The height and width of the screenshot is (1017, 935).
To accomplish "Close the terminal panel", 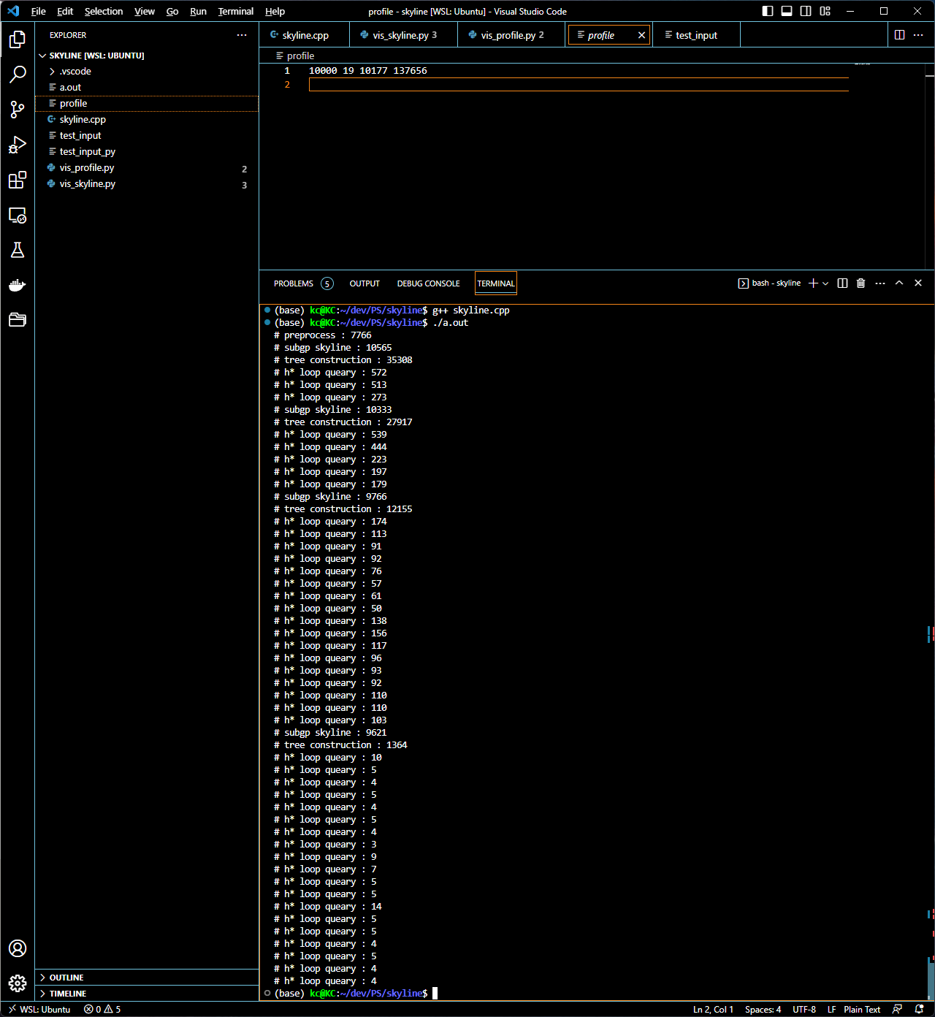I will tap(918, 283).
